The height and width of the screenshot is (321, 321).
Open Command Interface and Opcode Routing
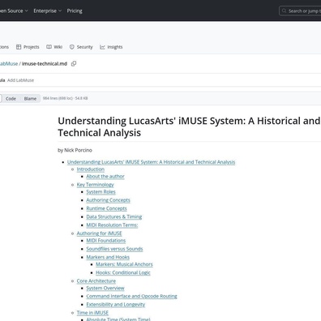(131, 296)
